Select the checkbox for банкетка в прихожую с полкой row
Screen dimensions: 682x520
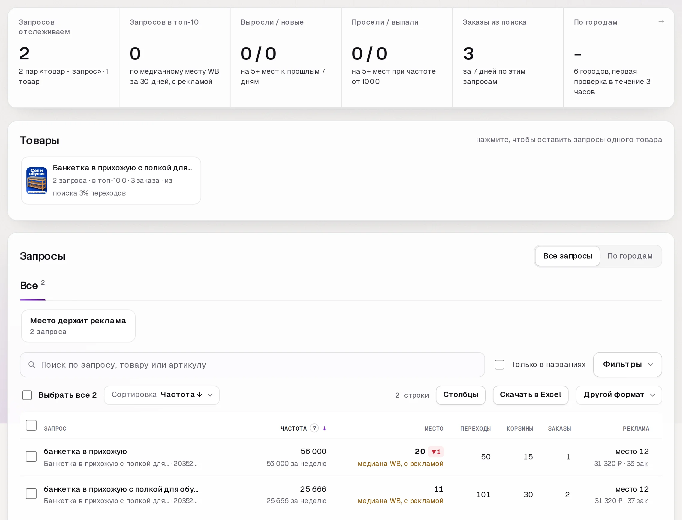(x=31, y=494)
